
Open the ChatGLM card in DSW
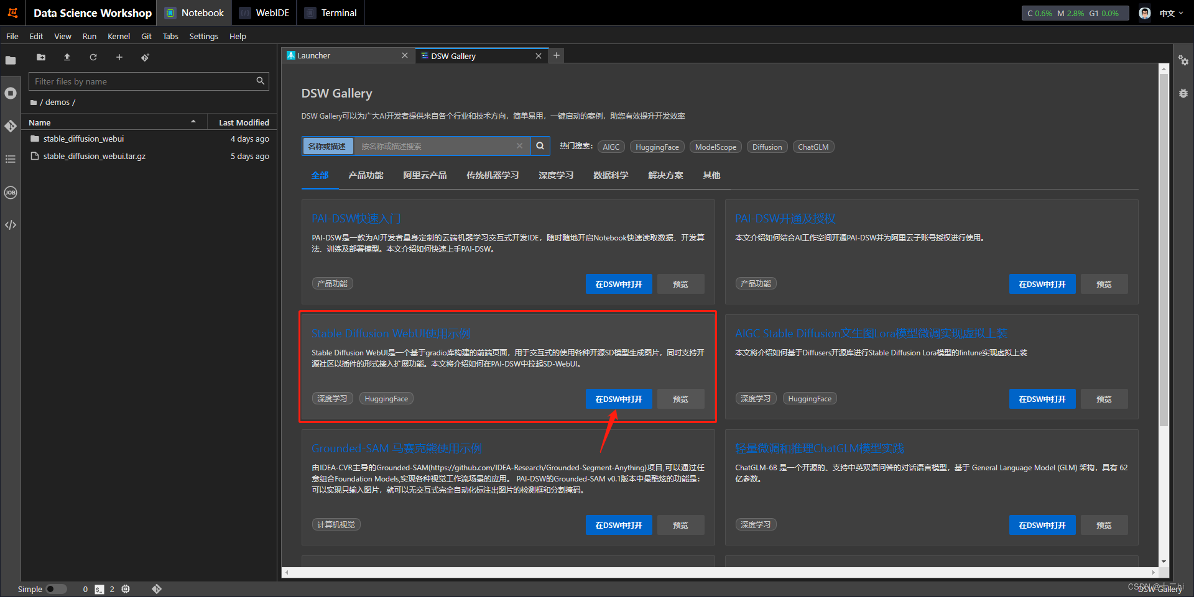point(1042,525)
